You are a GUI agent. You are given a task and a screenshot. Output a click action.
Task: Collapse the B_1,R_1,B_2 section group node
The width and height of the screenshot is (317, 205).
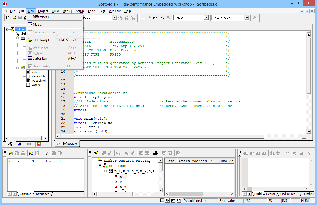click(x=105, y=171)
